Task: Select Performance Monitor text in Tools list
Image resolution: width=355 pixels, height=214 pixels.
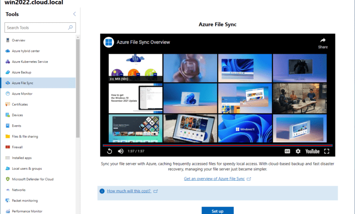Action: 27,211
